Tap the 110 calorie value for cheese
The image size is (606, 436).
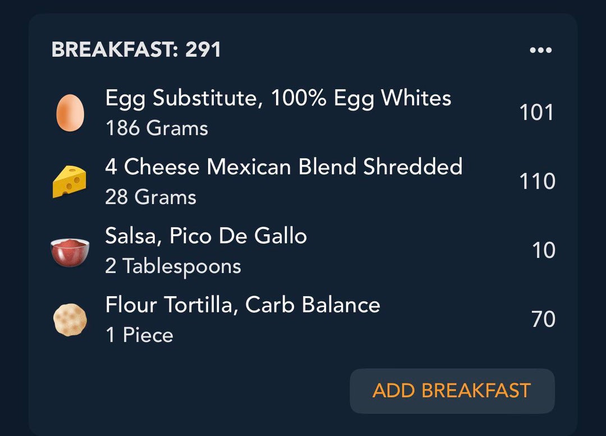click(x=537, y=181)
